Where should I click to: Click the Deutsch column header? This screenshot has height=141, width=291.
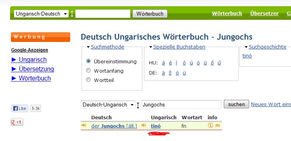tap(102, 117)
